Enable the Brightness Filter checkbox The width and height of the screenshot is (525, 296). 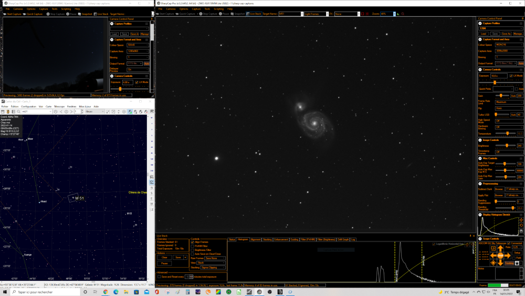pos(192,250)
